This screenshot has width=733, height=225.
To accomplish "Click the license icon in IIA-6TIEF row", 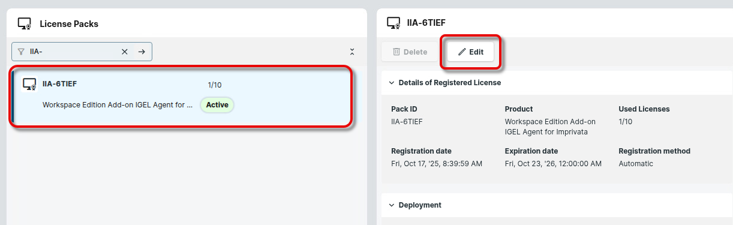I will pos(30,84).
